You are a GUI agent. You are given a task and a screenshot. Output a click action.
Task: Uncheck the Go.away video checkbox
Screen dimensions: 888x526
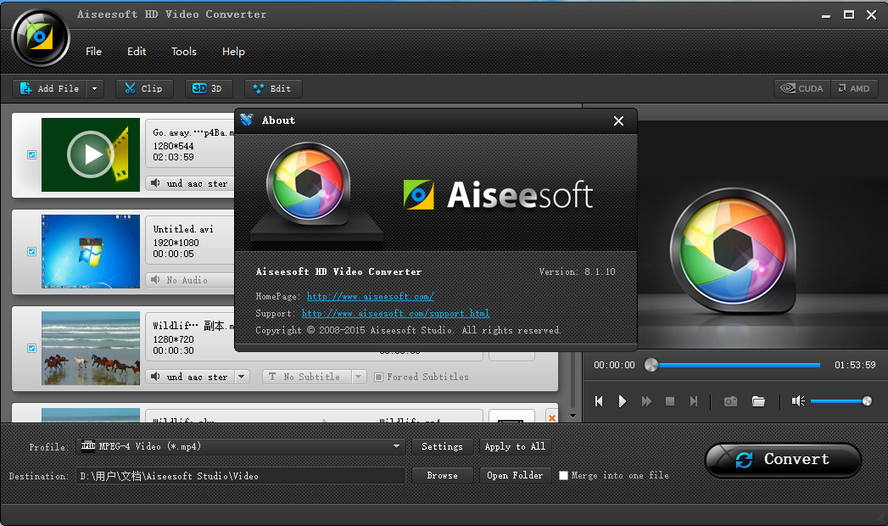pos(32,155)
